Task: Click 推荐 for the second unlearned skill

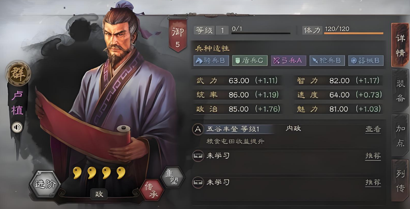Action: 373,182
